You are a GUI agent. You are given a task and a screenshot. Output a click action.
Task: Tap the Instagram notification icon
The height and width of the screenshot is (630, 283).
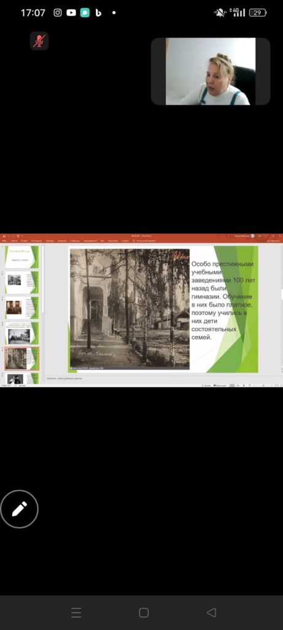click(58, 13)
